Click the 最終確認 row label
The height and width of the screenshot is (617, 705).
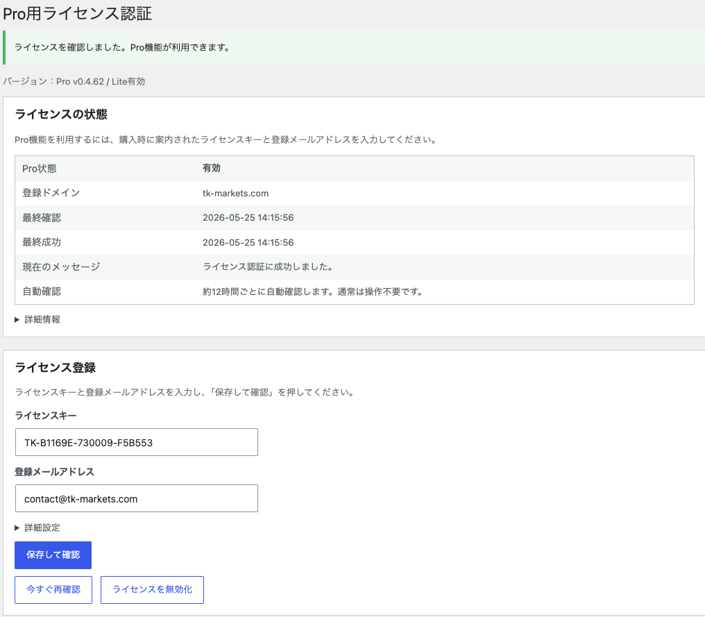click(42, 218)
